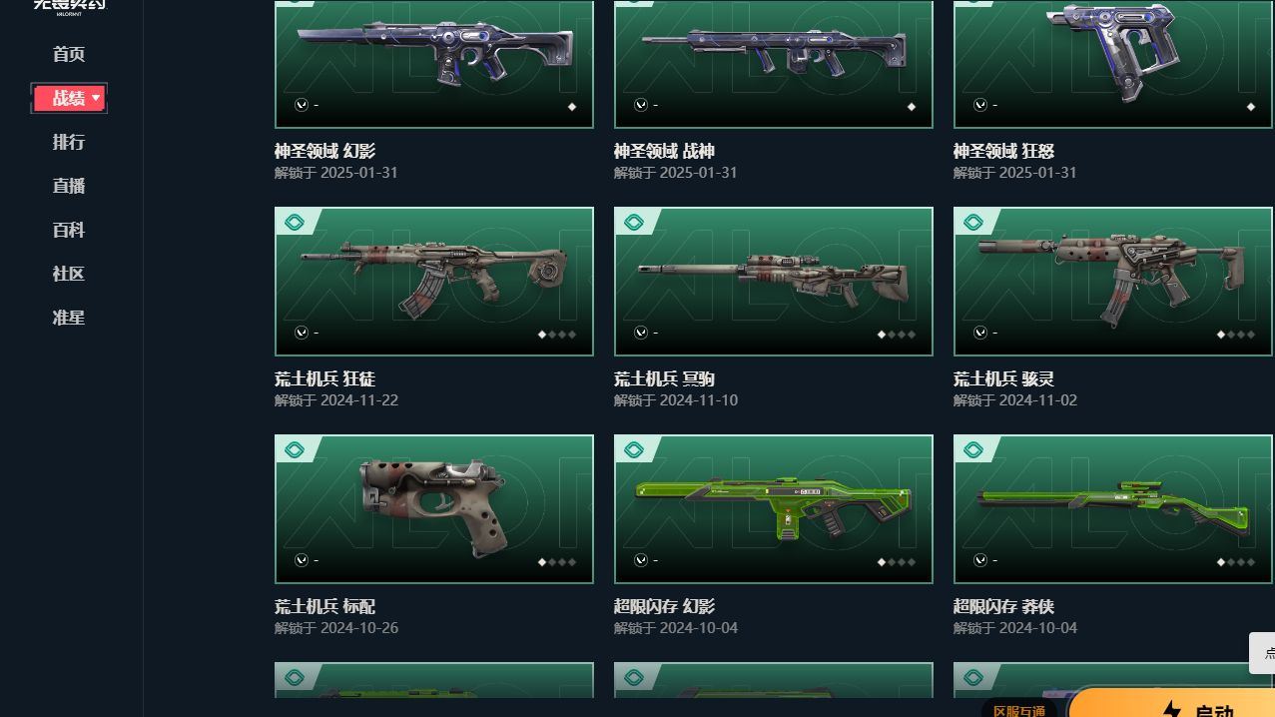The width and height of the screenshot is (1275, 717).
Task: Click the lightning icon on the 启动 button
Action: pyautogui.click(x=1172, y=709)
